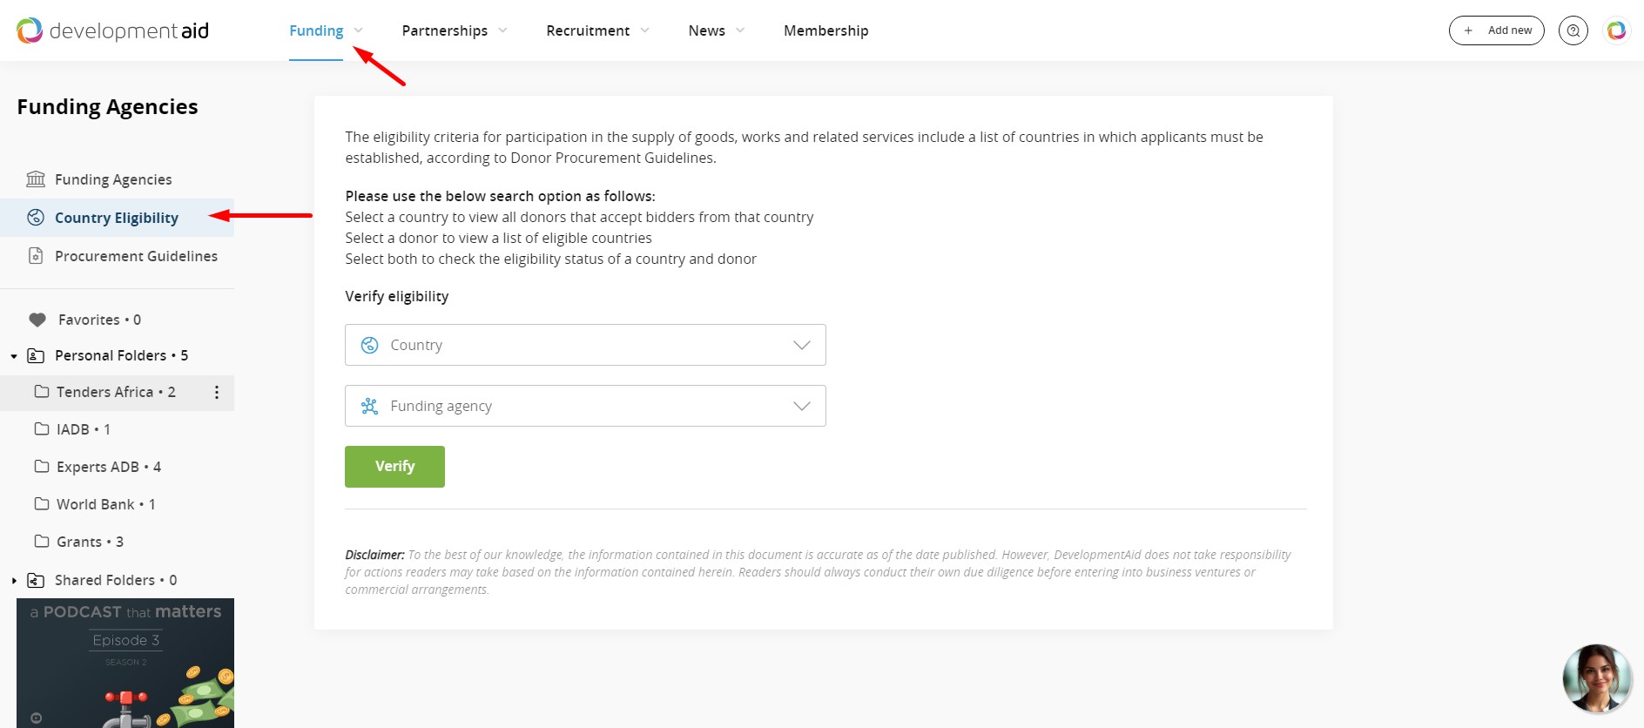Click the Add new button
The height and width of the screenshot is (728, 1644).
(x=1496, y=30)
